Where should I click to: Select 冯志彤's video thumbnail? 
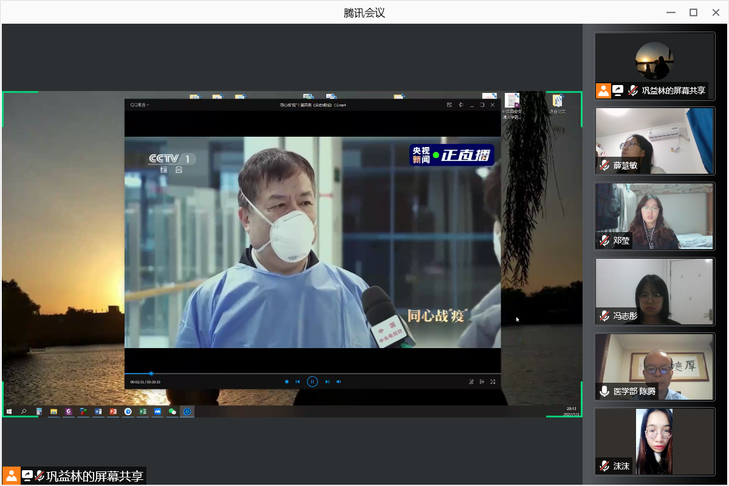pyautogui.click(x=655, y=292)
